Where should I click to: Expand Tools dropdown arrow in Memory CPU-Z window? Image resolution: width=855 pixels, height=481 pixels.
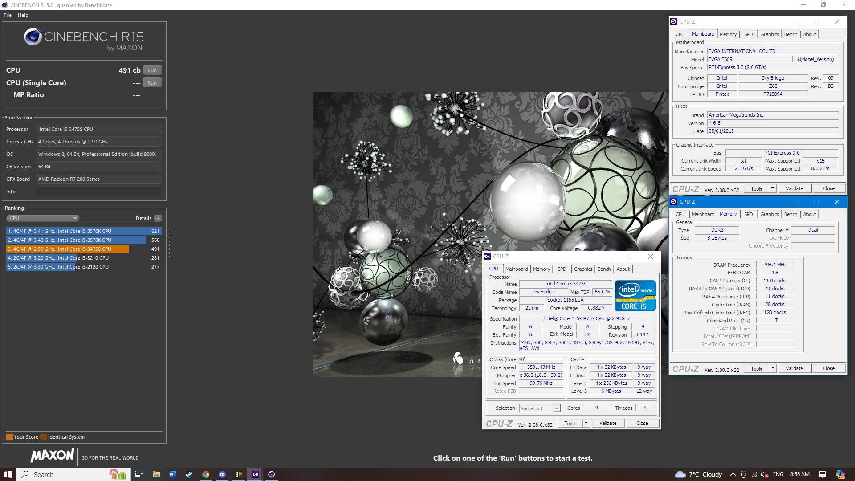click(773, 369)
